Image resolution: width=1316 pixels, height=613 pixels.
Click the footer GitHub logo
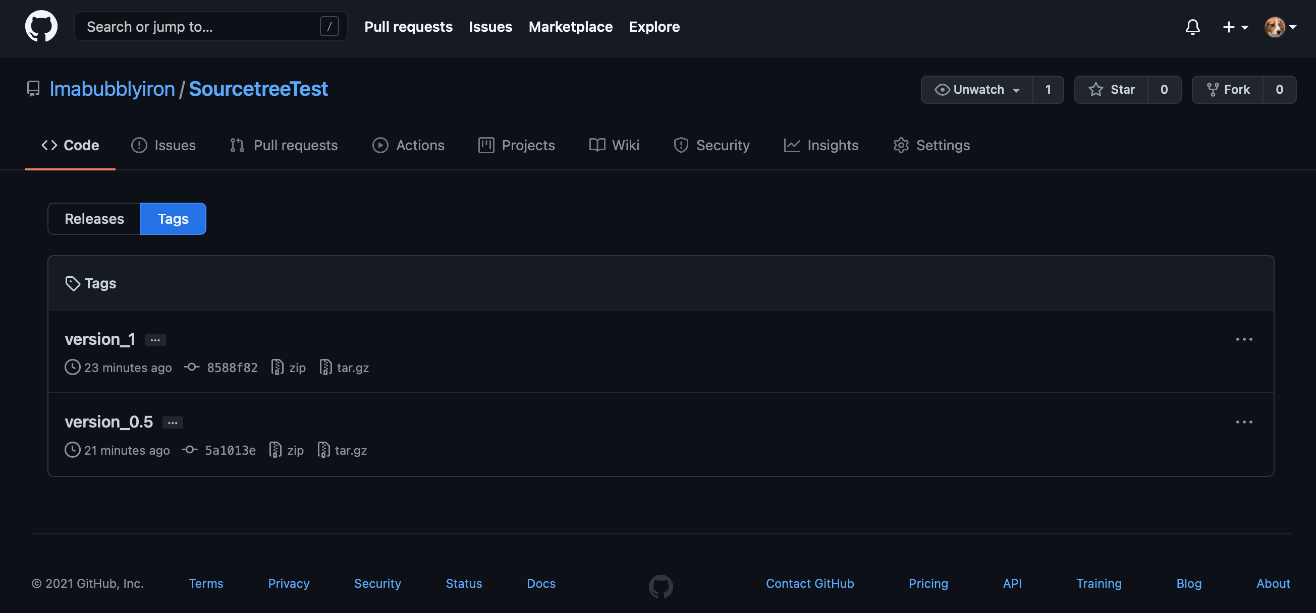point(661,586)
